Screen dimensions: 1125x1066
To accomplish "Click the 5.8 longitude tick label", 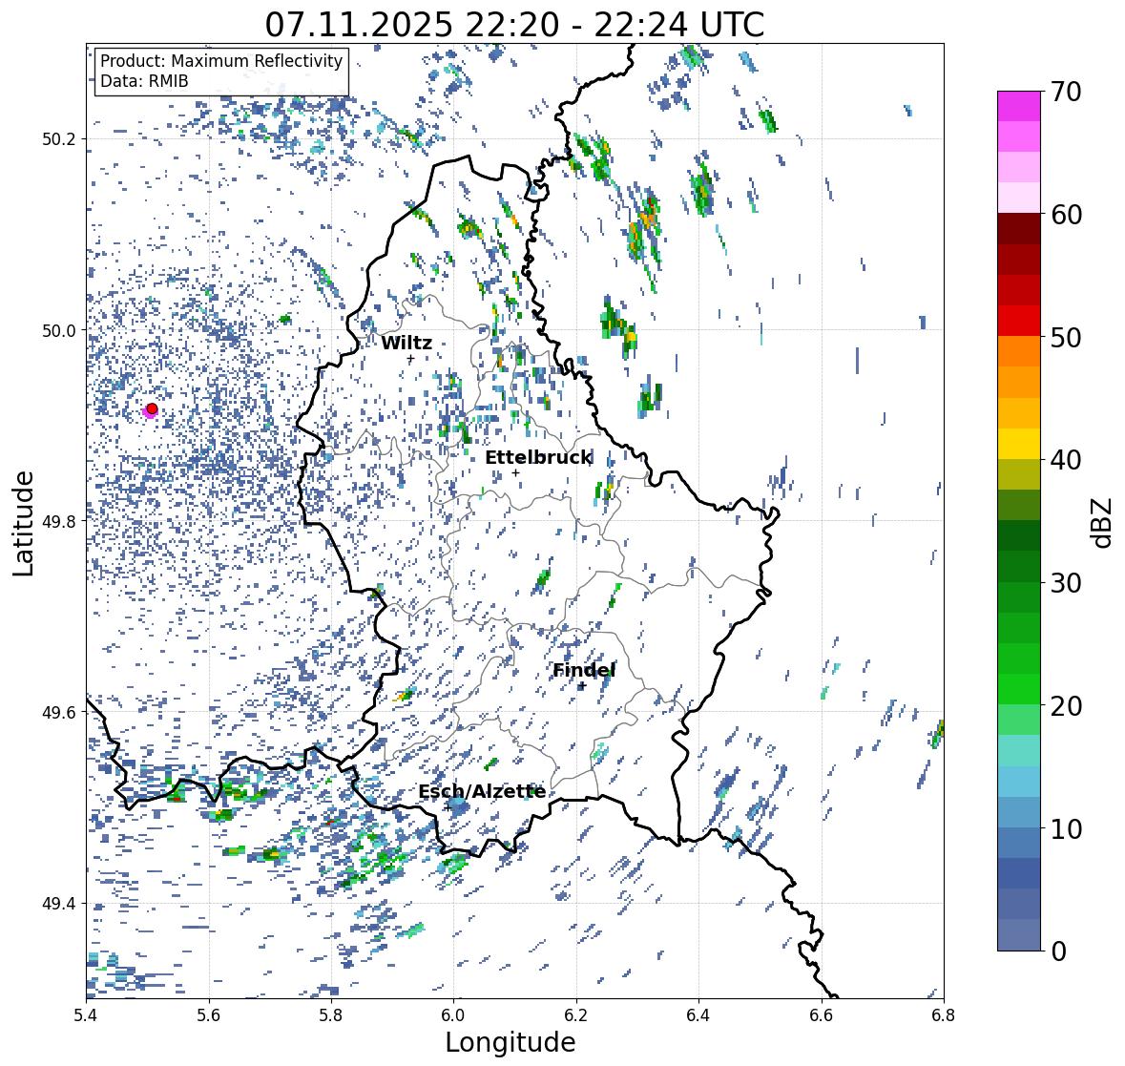I will (331, 1014).
